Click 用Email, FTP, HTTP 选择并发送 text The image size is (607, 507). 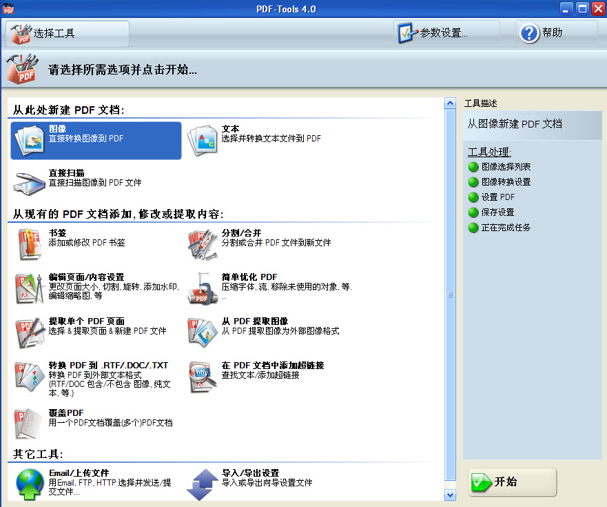(x=110, y=487)
